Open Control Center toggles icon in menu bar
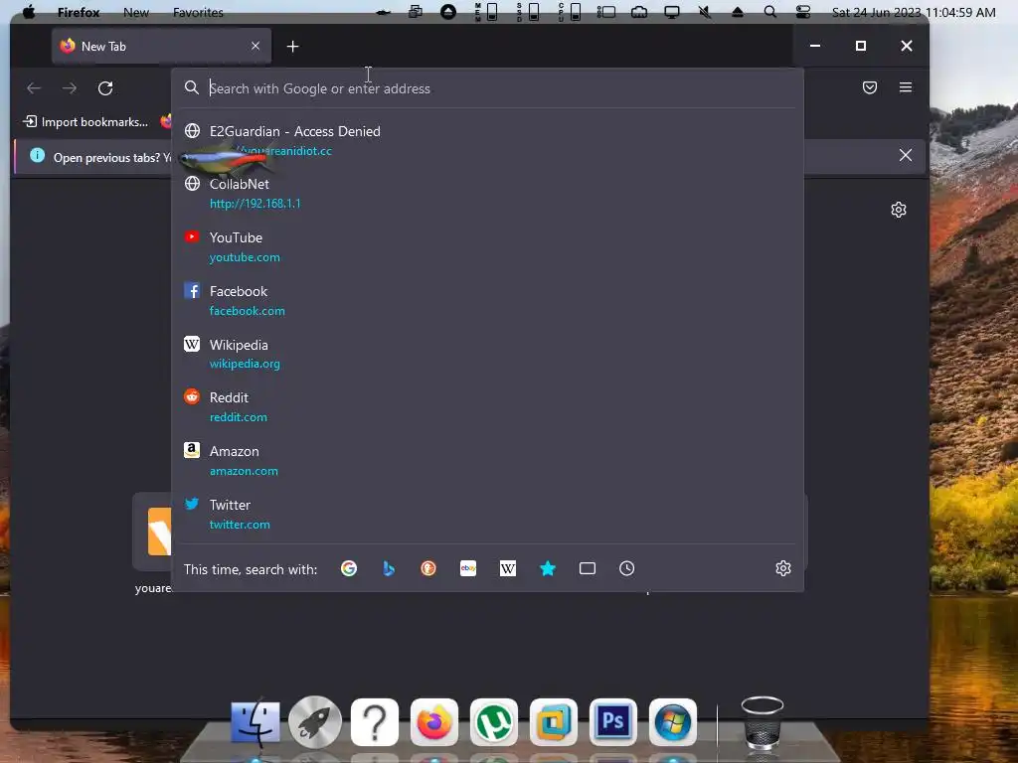The width and height of the screenshot is (1018, 763). pyautogui.click(x=803, y=12)
